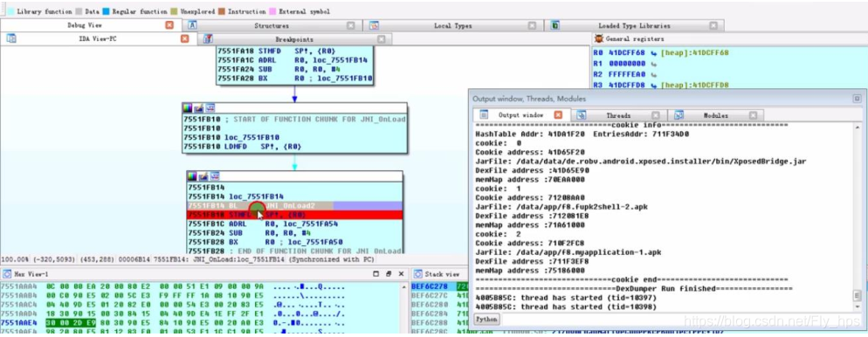Float the Hex View-1 panel

coord(389,274)
